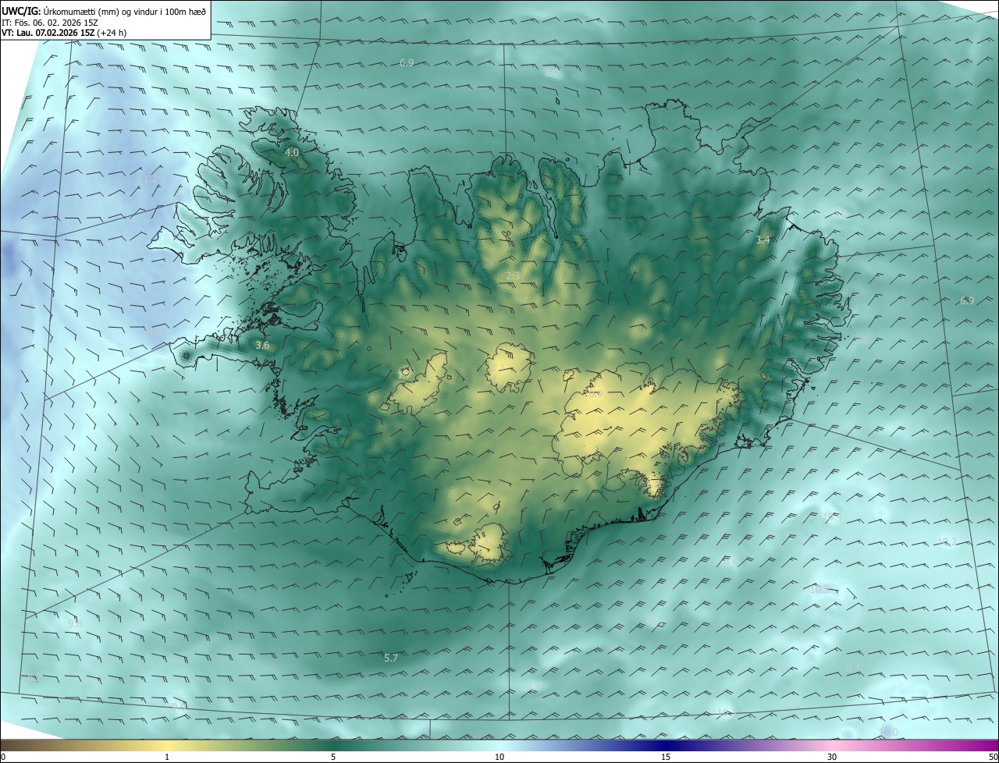Click the 50 label on the color scale
Screen dimensions: 999x763
click(993, 757)
